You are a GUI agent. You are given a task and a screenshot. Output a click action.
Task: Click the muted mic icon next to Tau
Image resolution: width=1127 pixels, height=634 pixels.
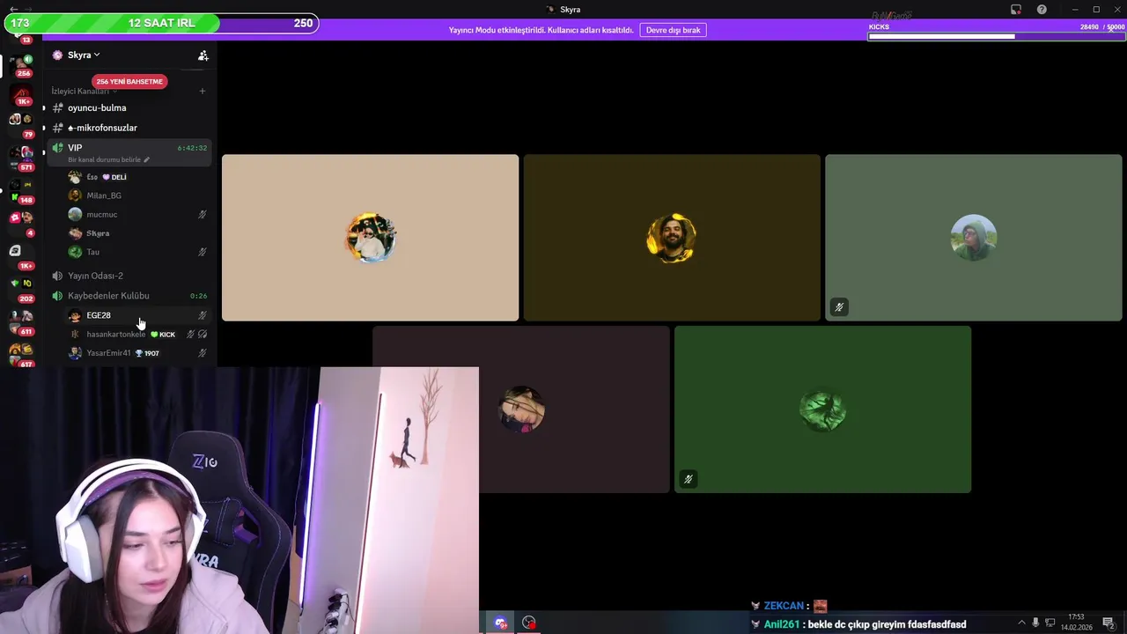202,252
